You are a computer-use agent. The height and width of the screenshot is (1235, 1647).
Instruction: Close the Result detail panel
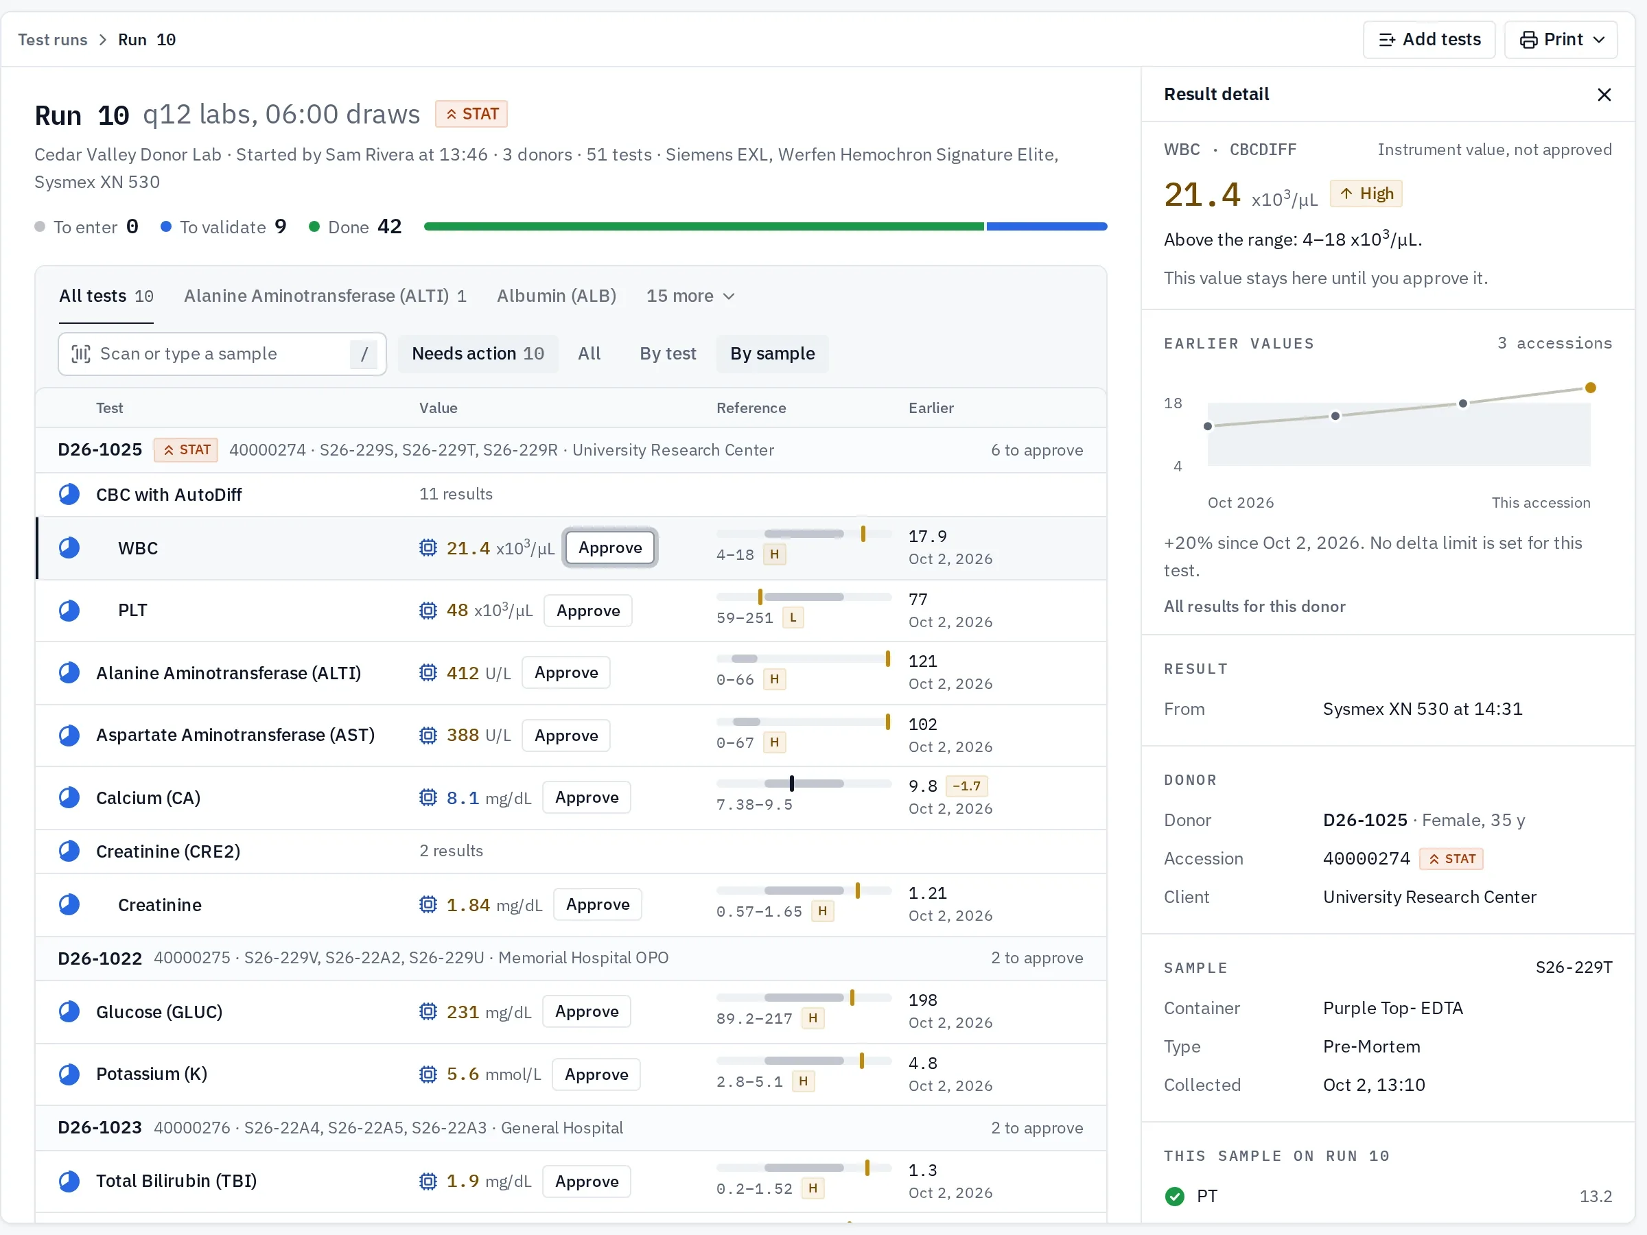(1604, 95)
